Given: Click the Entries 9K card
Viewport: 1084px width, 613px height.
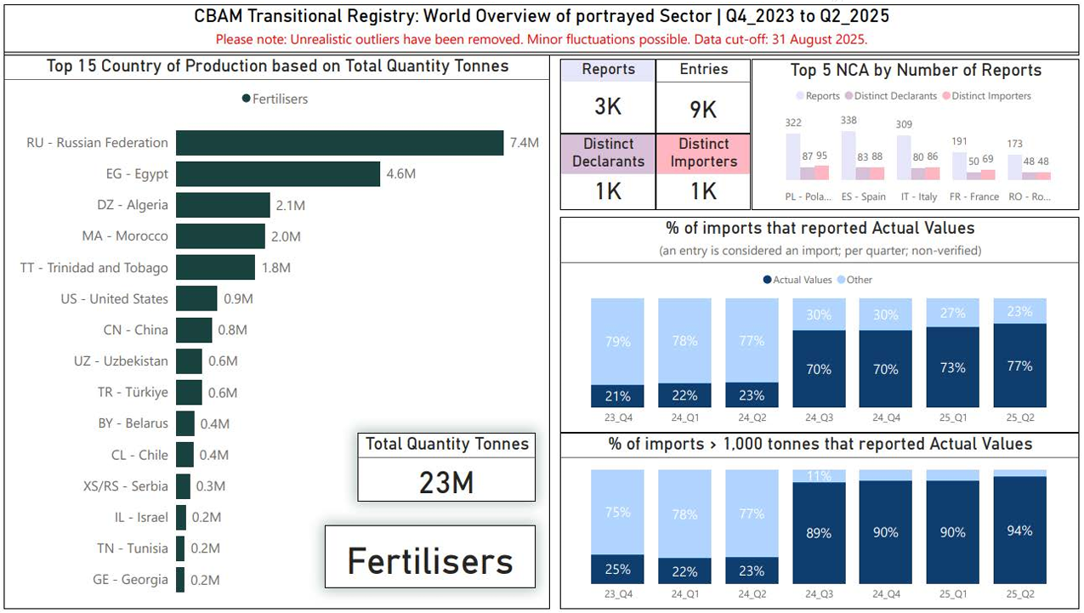Looking at the screenshot, I should [x=703, y=108].
